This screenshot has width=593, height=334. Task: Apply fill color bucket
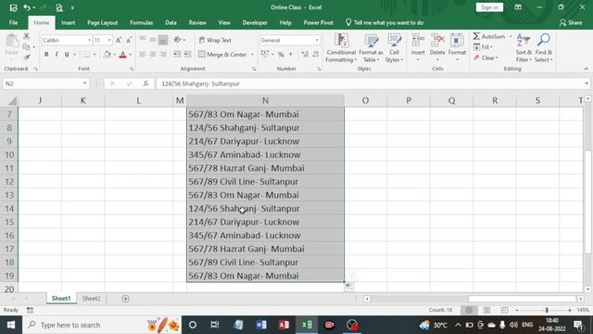(107, 55)
